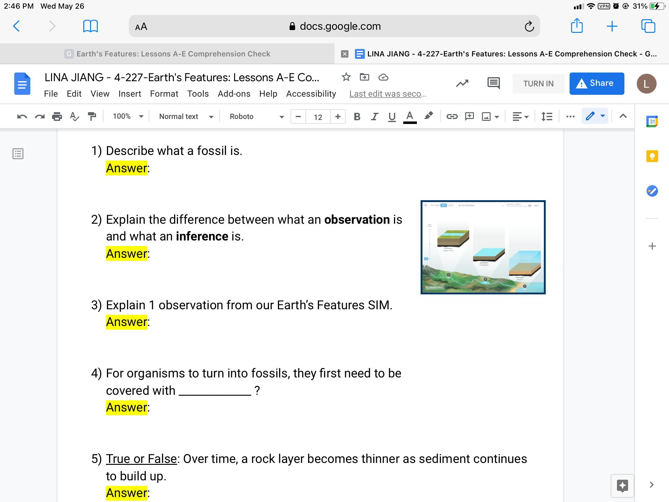Viewport: 669px width, 502px height.
Task: Open the Insert menu
Action: point(129,94)
